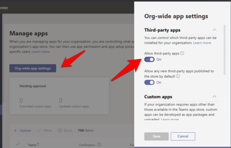
Task: Click the Name column sort arrow
Action: [38, 144]
